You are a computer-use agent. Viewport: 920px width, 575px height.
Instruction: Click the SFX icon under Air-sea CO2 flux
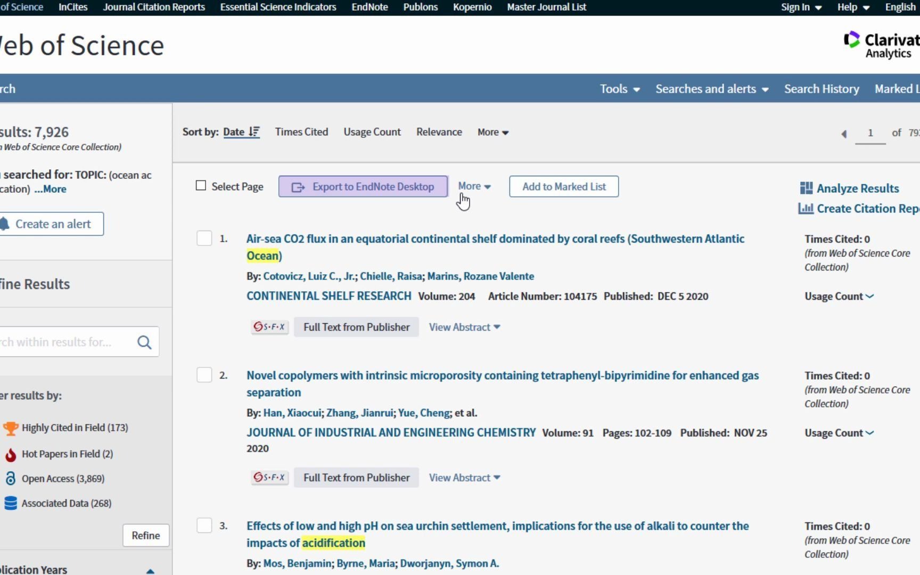269,327
